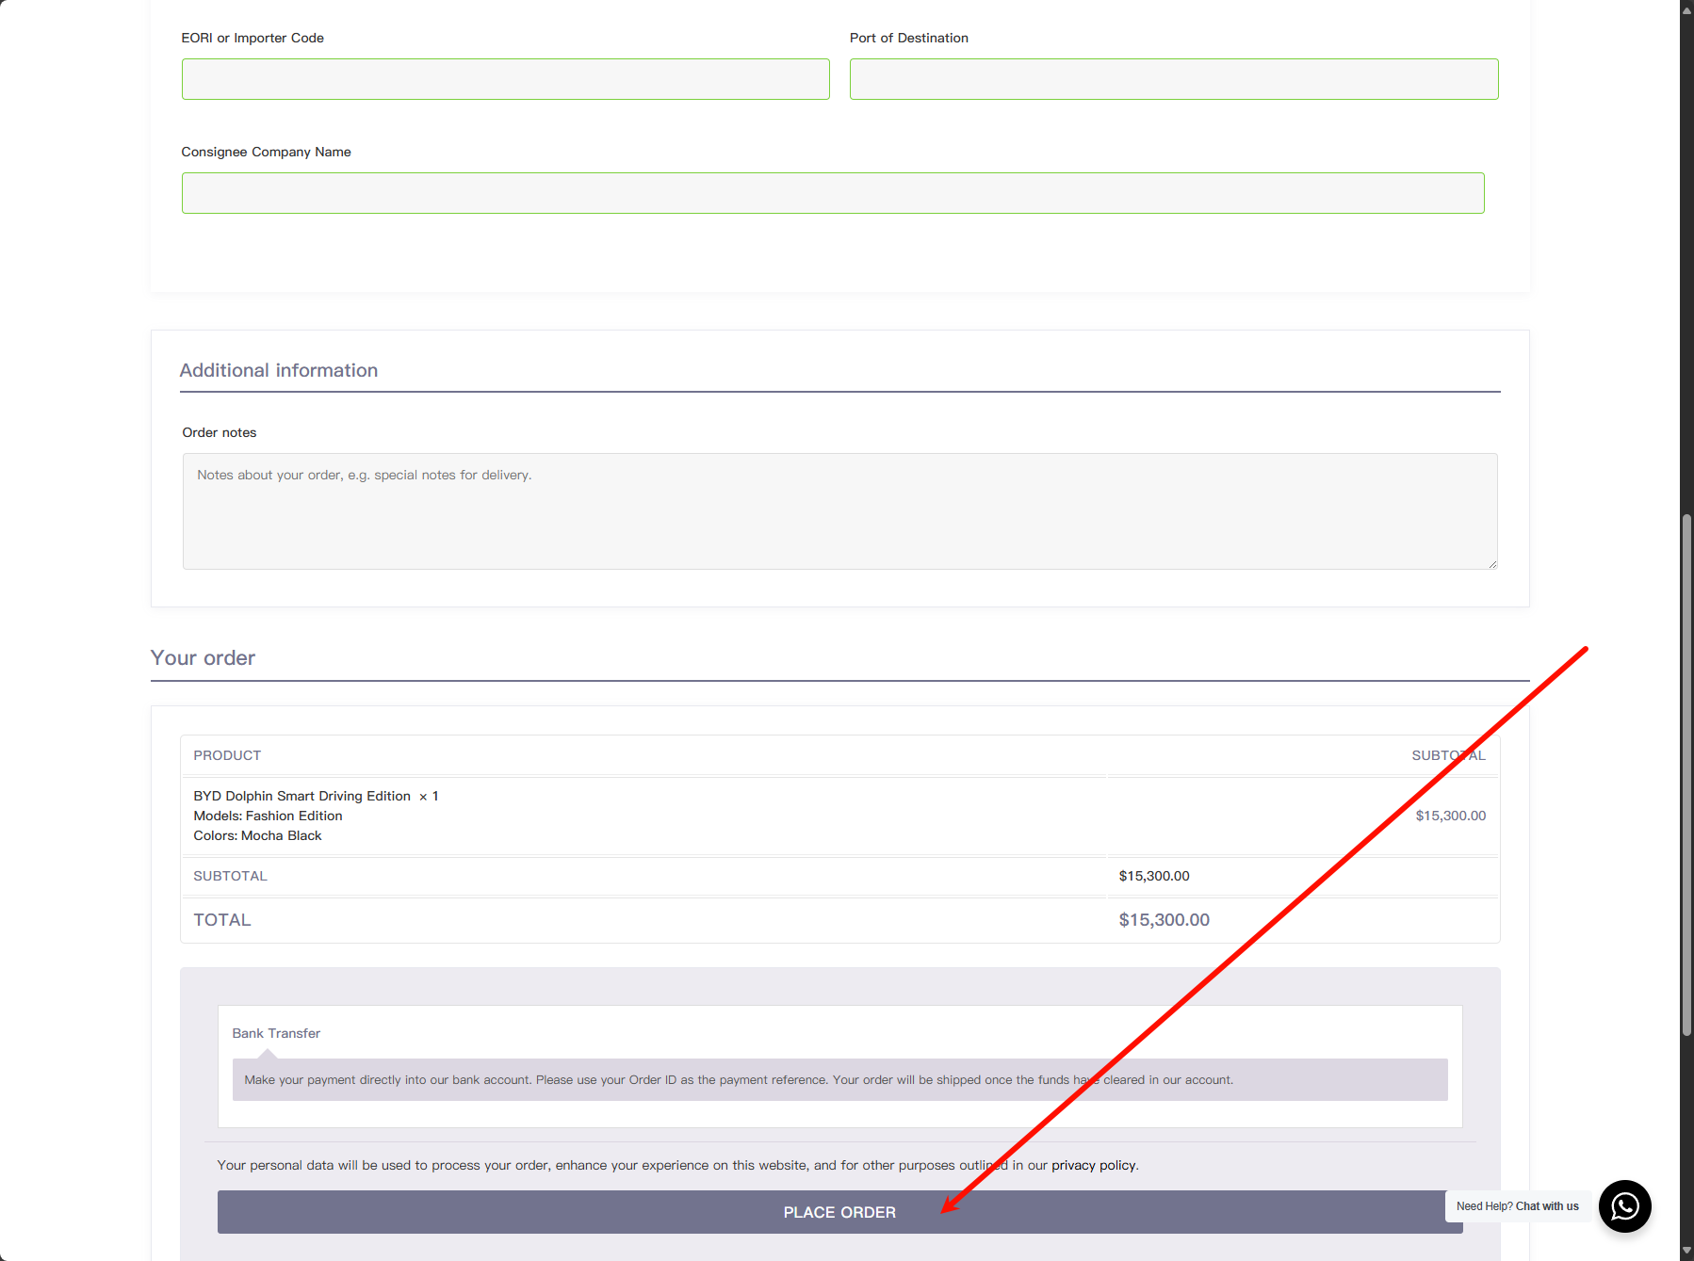Click the Consignee Company Name label

tap(266, 152)
